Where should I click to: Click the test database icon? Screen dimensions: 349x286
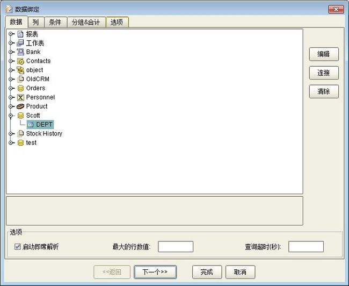coord(20,142)
